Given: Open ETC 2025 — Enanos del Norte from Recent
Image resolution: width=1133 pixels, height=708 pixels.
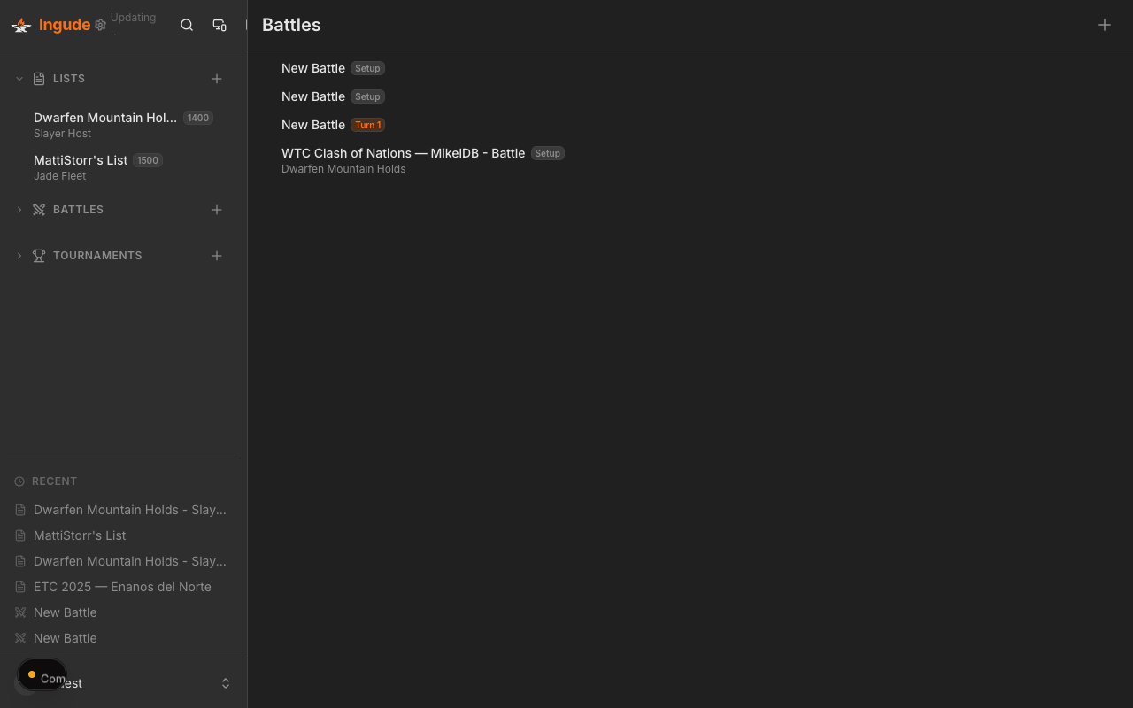Looking at the screenshot, I should [x=122, y=587].
